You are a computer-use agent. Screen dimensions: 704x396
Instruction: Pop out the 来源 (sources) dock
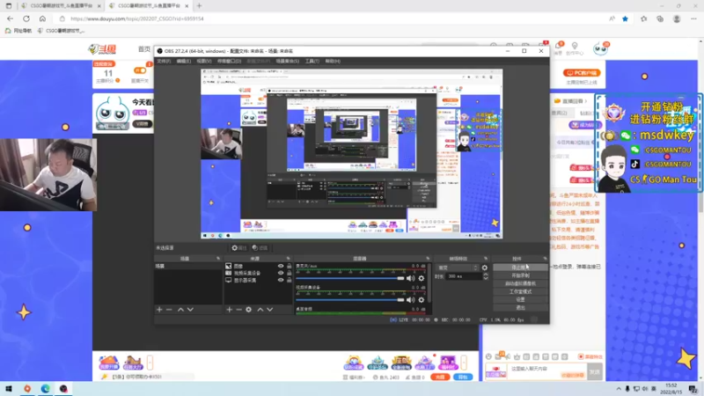pyautogui.click(x=289, y=259)
